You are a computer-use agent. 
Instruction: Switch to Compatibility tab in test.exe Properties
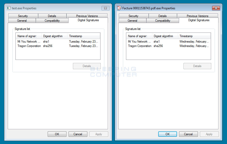click(52, 21)
